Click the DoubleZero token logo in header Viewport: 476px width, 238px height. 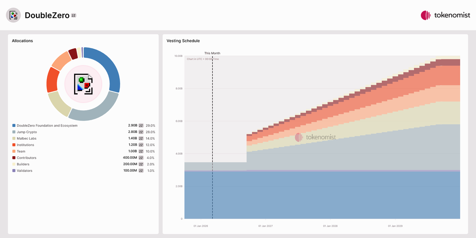tap(13, 15)
